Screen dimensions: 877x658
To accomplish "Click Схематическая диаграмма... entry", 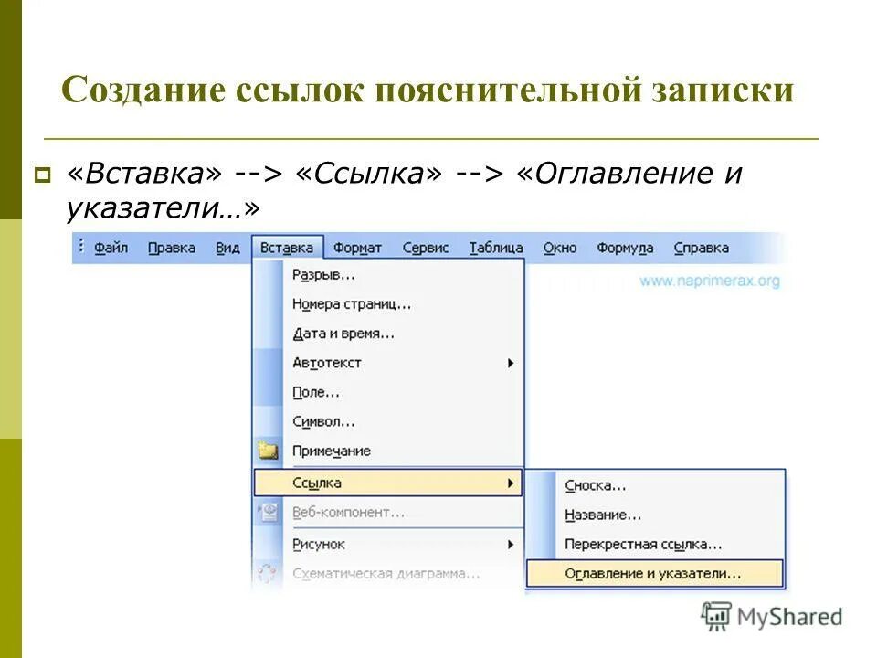I will (x=388, y=574).
